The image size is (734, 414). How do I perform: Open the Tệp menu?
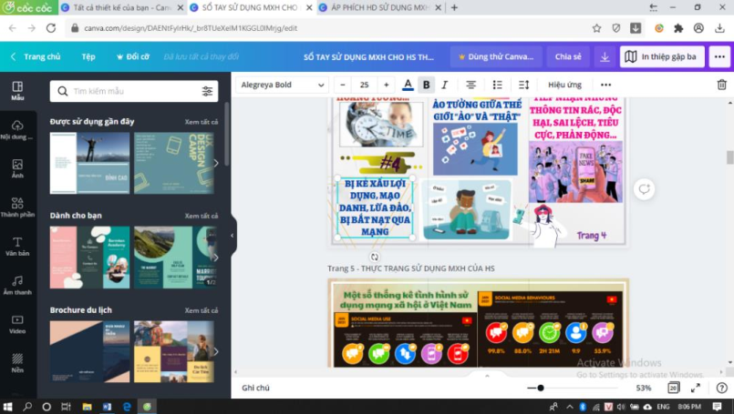pyautogui.click(x=88, y=56)
